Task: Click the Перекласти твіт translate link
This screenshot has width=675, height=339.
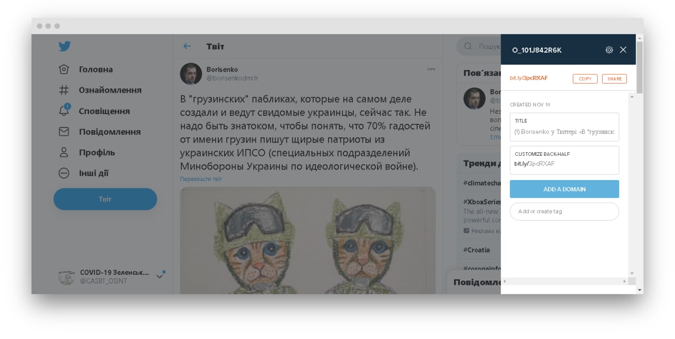Action: point(201,179)
